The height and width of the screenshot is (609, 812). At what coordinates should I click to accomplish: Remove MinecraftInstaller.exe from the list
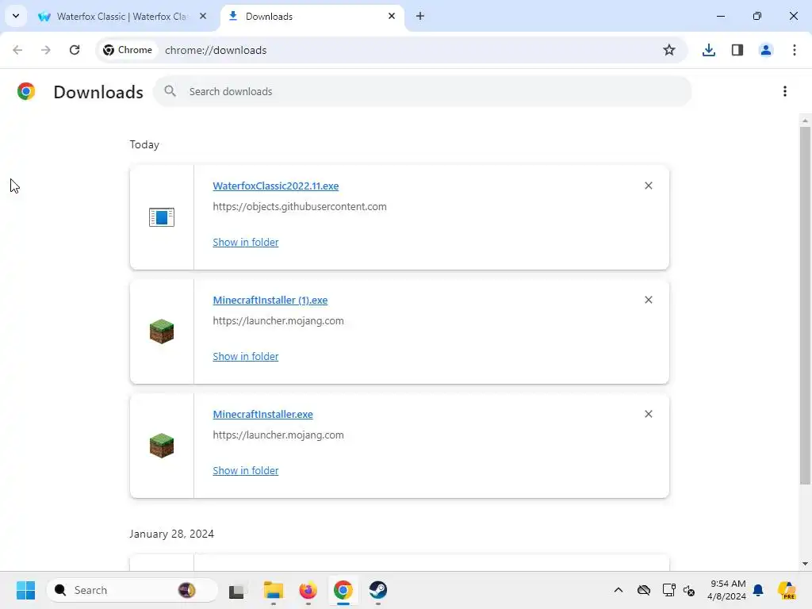pyautogui.click(x=649, y=414)
